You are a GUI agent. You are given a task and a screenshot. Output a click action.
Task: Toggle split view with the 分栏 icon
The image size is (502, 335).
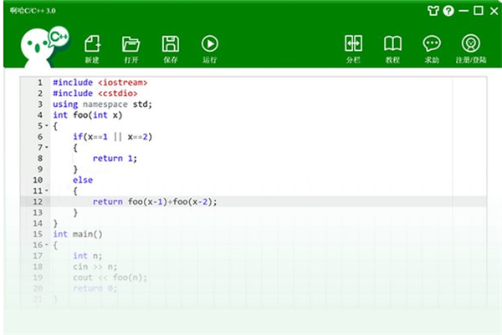[353, 48]
